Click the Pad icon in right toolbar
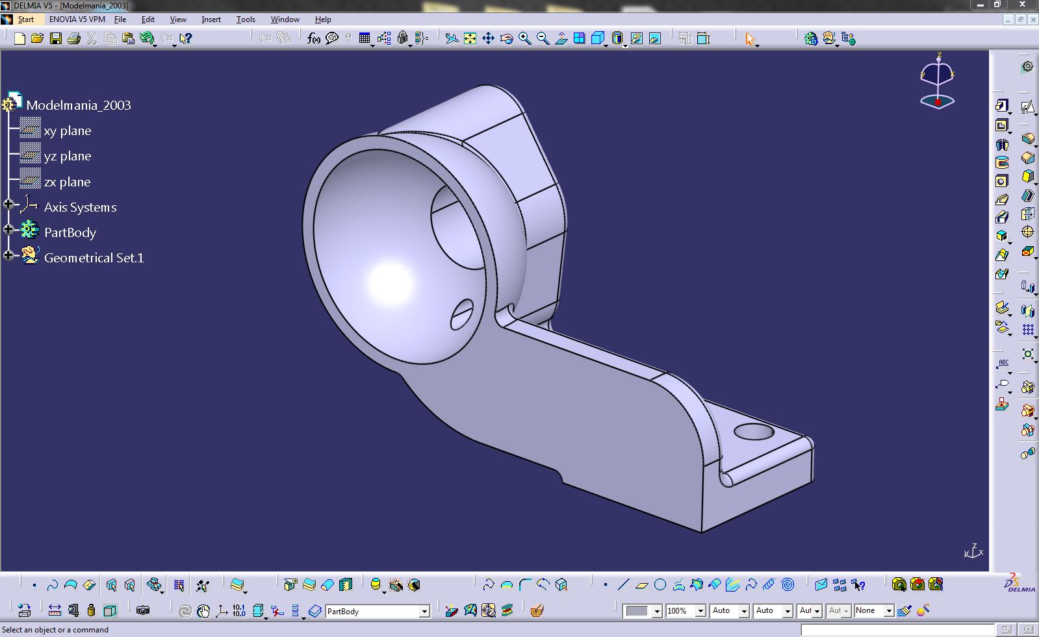 [x=1001, y=106]
